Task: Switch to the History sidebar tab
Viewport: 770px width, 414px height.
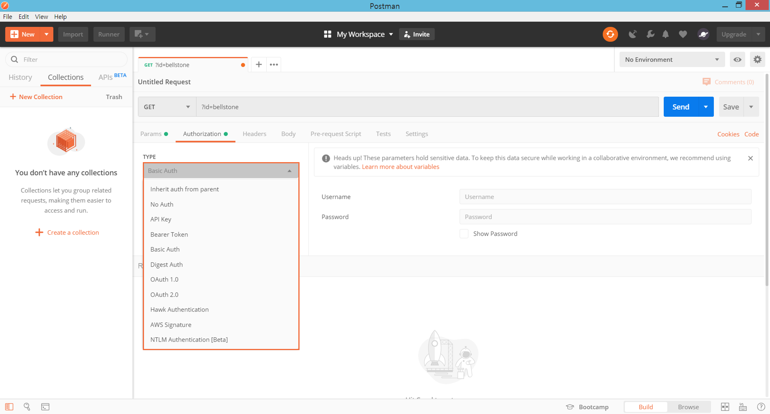Action: (x=20, y=77)
